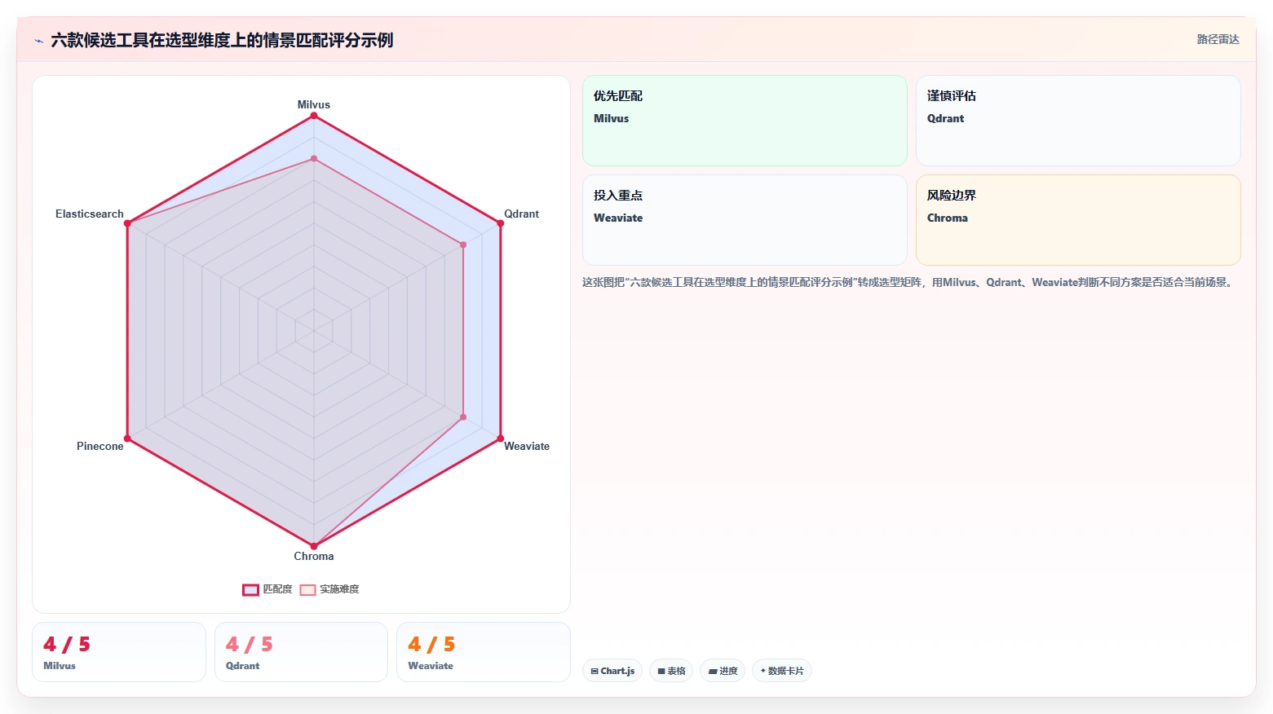
Task: Click the inner 实施难度 point on Milvus axis
Action: coord(314,159)
